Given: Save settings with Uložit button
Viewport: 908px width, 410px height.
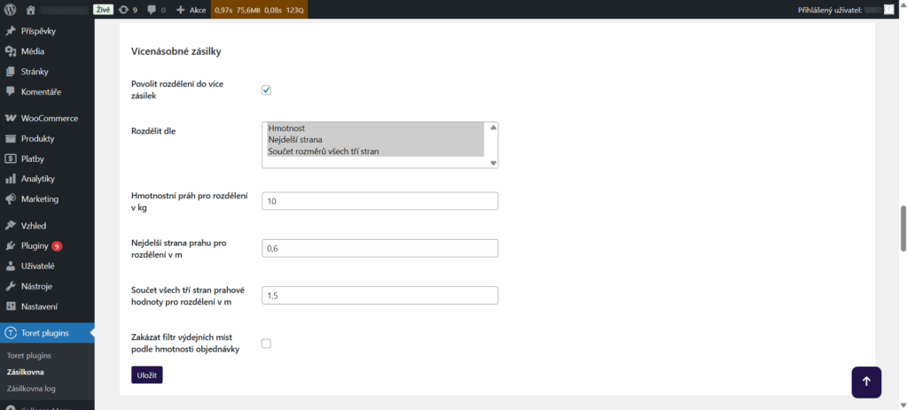Looking at the screenshot, I should [x=147, y=375].
